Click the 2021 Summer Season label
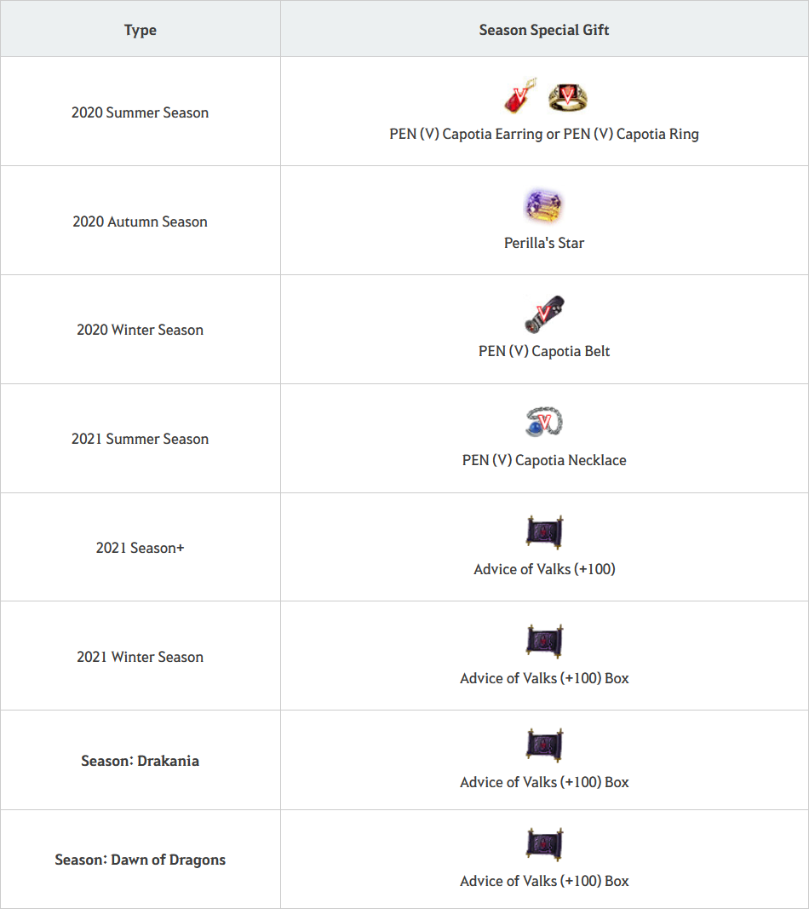 click(x=141, y=439)
